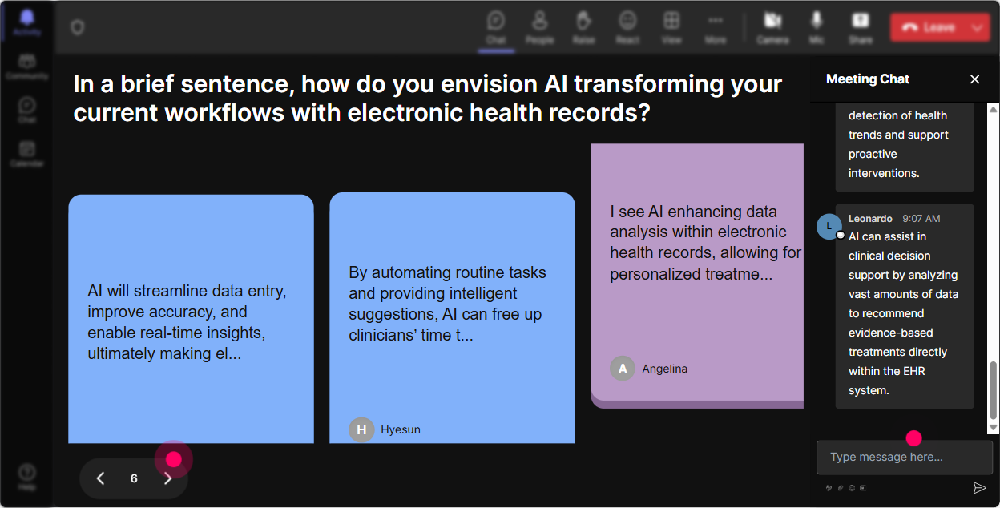Raise your hand in the meeting

tap(583, 27)
